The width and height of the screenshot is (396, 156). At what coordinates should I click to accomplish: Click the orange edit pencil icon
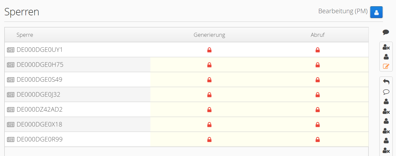point(386,66)
